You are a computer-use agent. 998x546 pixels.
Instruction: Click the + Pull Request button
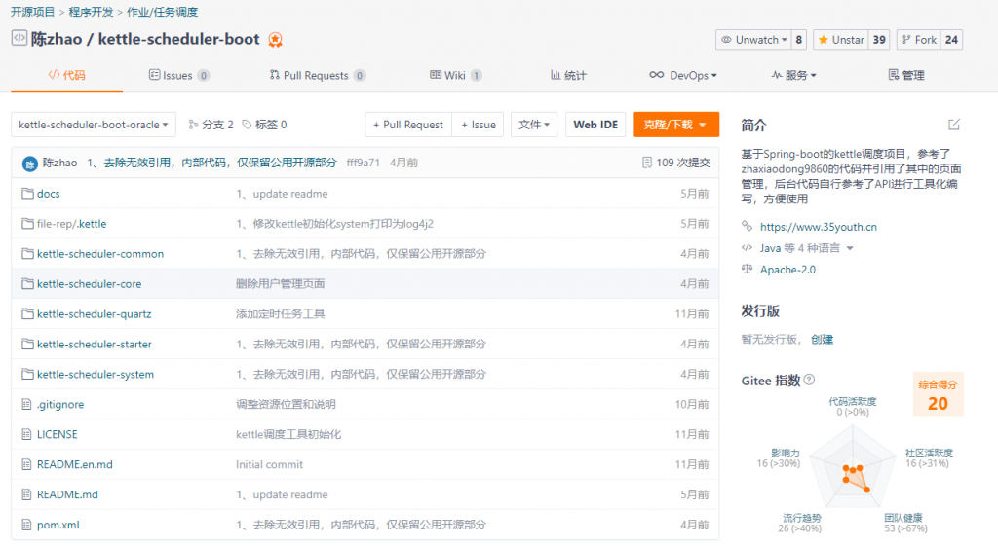(408, 125)
